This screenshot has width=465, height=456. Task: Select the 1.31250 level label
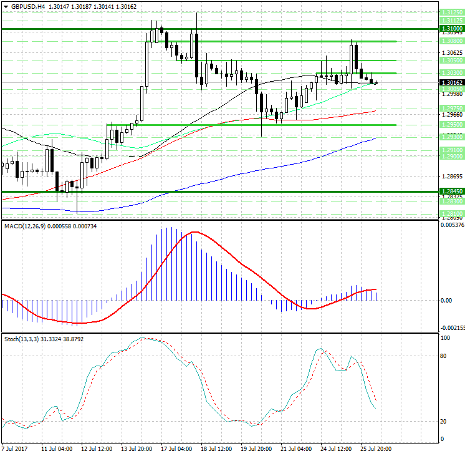tap(451, 12)
